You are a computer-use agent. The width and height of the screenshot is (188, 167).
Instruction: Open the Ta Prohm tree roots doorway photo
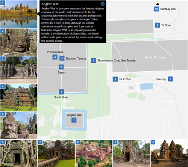click(x=19, y=153)
